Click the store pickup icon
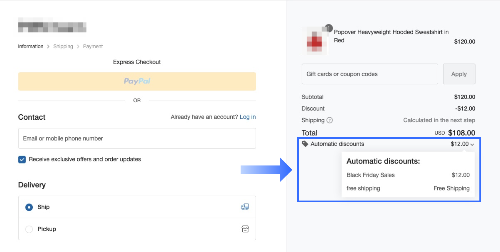500x252 pixels. pyautogui.click(x=245, y=229)
